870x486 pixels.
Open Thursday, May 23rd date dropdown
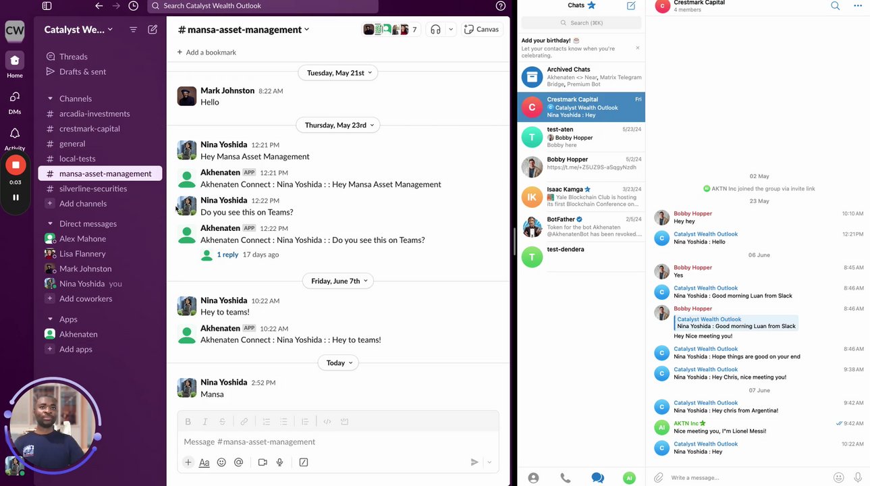tap(339, 125)
